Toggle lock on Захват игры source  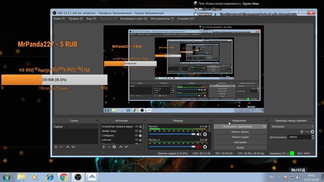pos(140,131)
